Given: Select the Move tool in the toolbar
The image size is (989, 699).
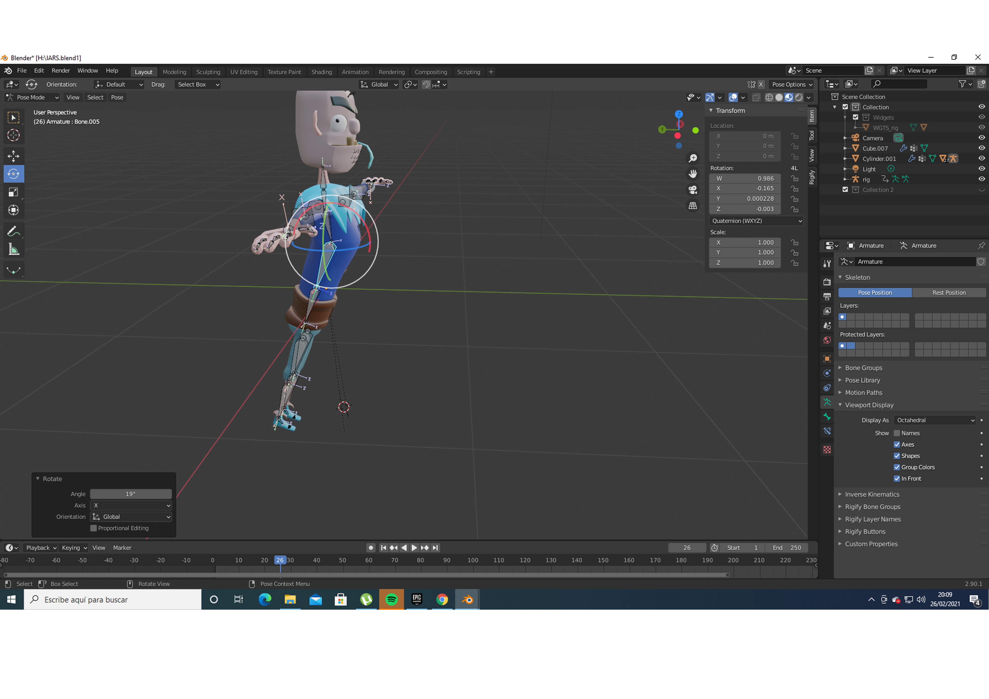Looking at the screenshot, I should point(13,156).
